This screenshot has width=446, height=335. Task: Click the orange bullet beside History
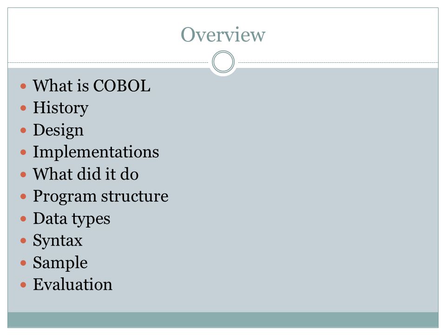coord(23,108)
